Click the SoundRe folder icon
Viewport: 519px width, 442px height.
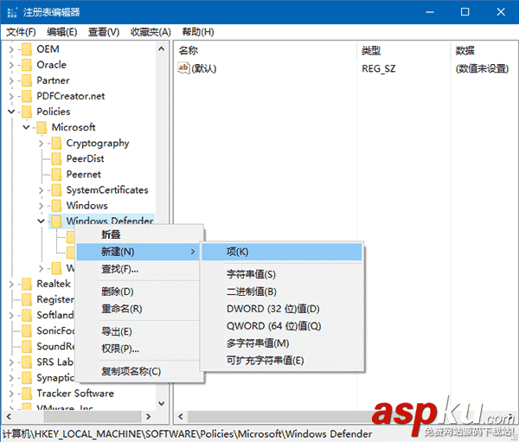pyautogui.click(x=27, y=346)
